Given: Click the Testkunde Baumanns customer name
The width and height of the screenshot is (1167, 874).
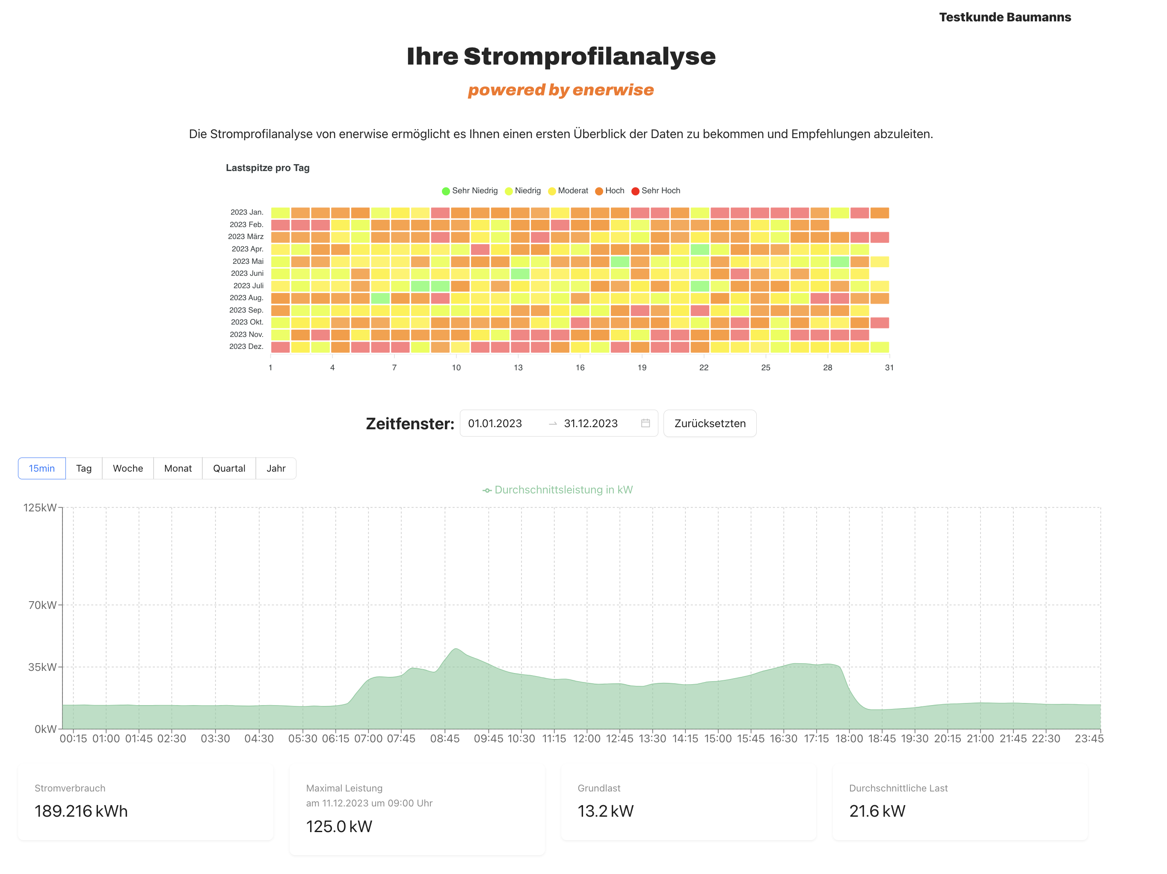Looking at the screenshot, I should coord(1004,17).
